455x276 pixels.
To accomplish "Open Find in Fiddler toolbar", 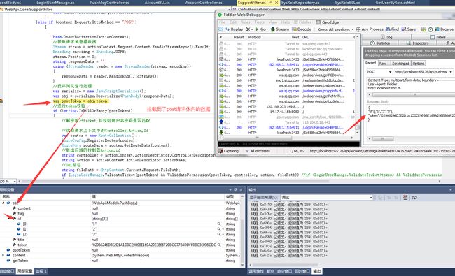I will coord(392,29).
